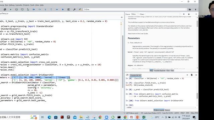Maximize the current pane

click(69, 9)
